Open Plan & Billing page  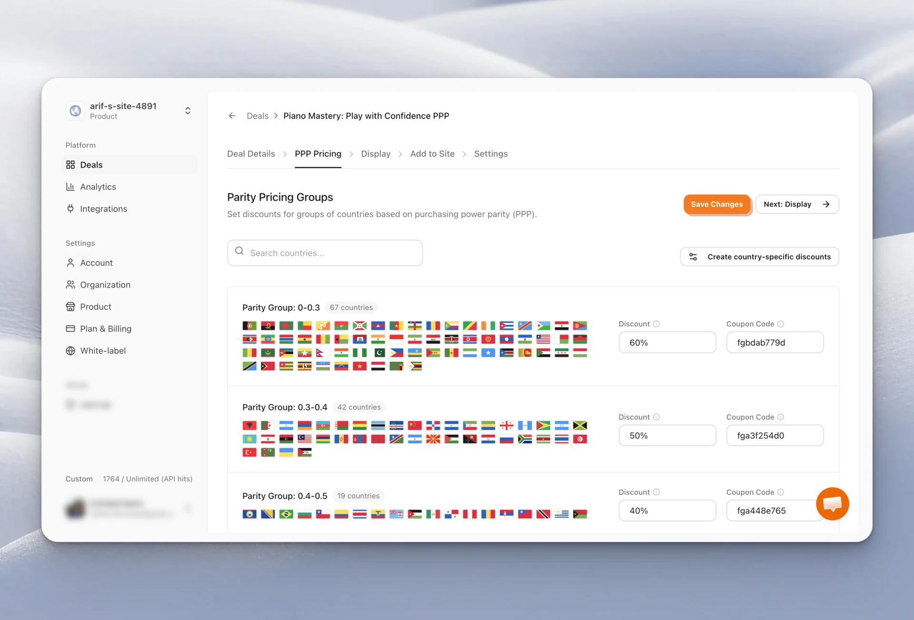click(129, 329)
